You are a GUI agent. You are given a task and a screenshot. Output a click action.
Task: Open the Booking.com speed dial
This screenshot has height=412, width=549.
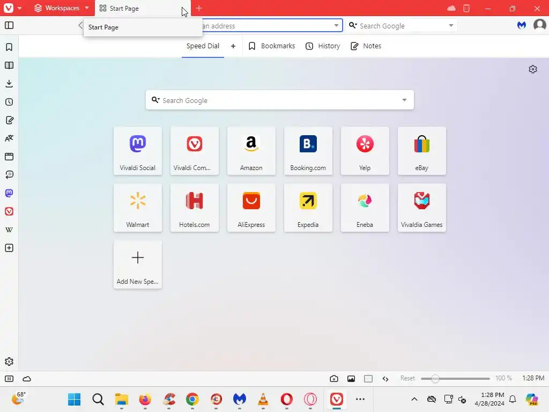pos(308,151)
